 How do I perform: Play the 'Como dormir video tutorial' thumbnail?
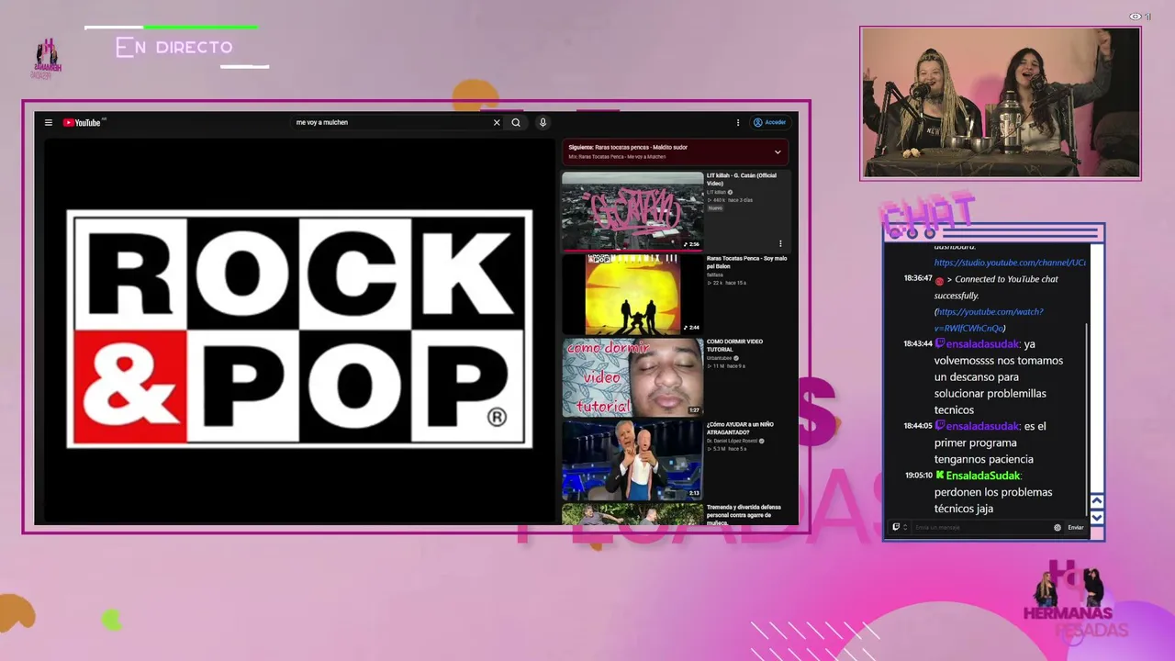632,377
